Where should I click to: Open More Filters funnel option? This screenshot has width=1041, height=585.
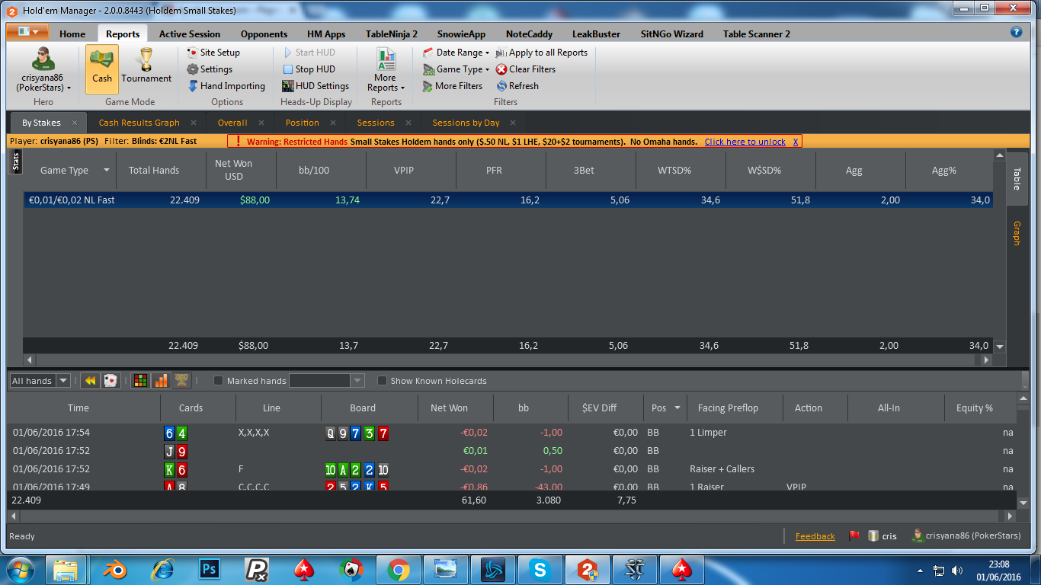coord(453,86)
